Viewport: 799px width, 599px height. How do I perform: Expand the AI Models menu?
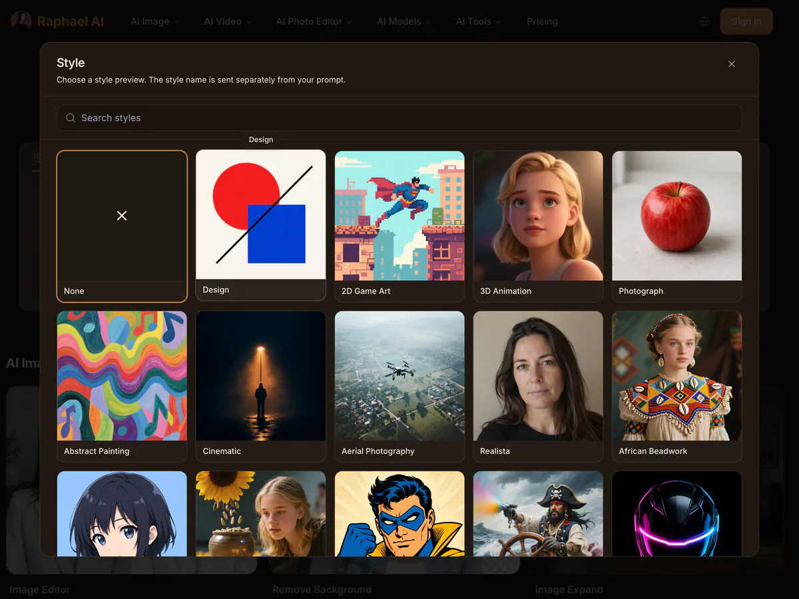(x=403, y=21)
